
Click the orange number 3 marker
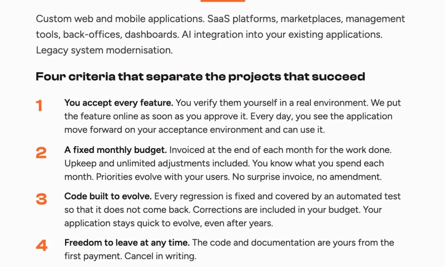[x=41, y=199]
